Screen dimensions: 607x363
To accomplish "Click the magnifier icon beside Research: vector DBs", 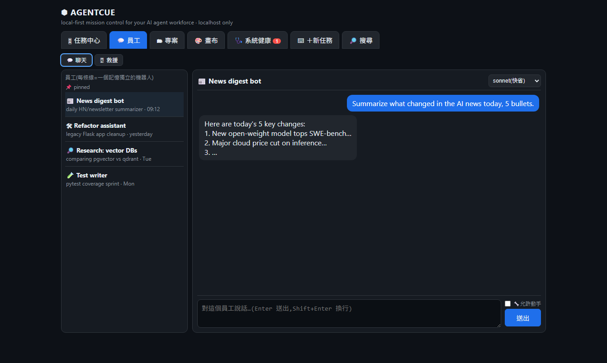I will [x=70, y=151].
